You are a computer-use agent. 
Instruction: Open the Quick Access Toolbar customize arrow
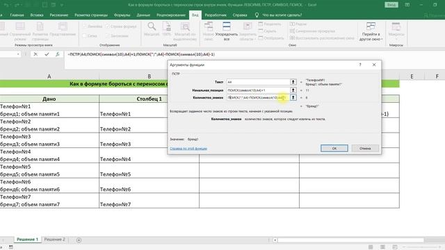pyautogui.click(x=62, y=5)
